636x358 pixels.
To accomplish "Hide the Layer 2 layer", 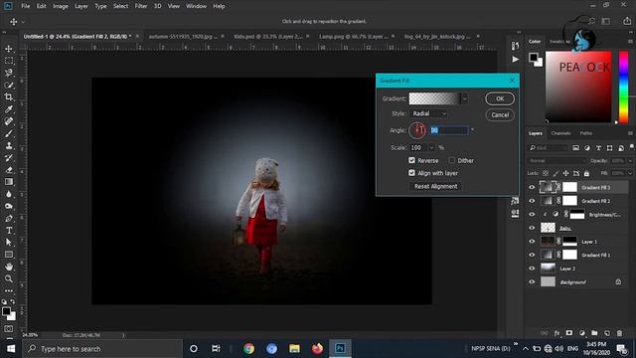I will [532, 268].
